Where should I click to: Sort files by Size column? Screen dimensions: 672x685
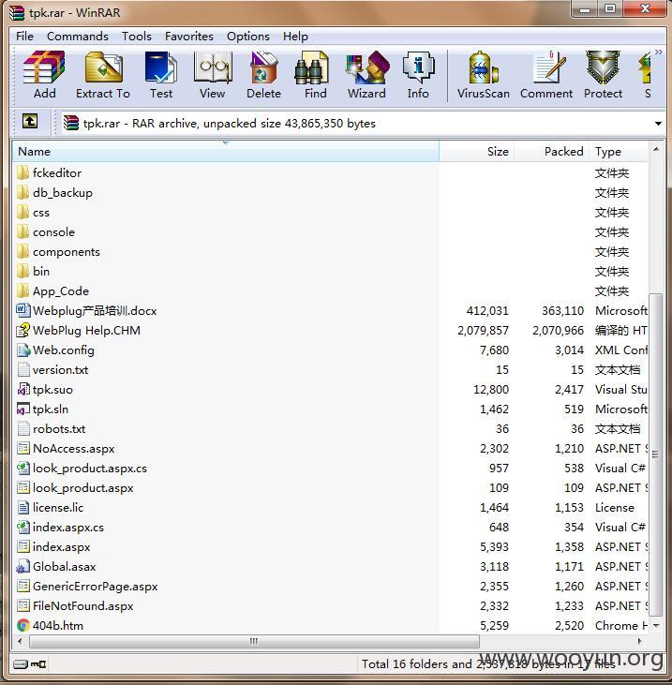(477, 152)
